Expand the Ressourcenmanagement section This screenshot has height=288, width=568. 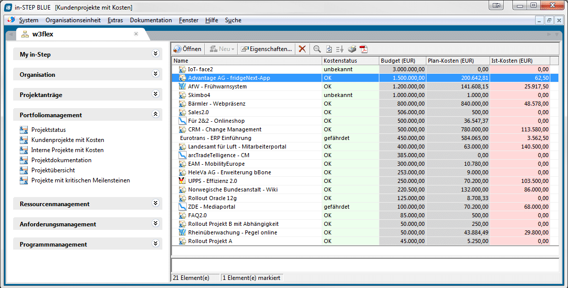pyautogui.click(x=155, y=204)
